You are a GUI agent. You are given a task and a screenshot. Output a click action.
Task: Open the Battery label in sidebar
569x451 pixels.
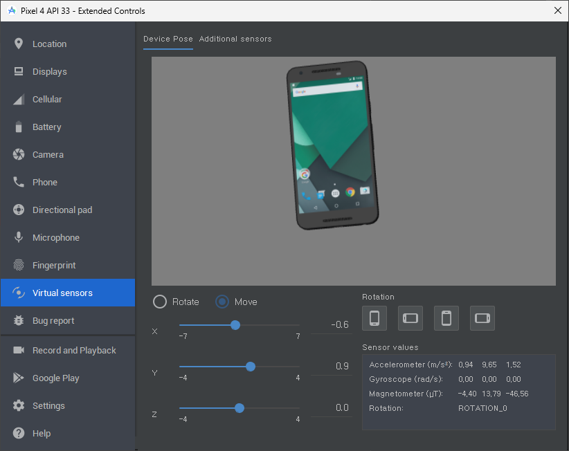[47, 127]
